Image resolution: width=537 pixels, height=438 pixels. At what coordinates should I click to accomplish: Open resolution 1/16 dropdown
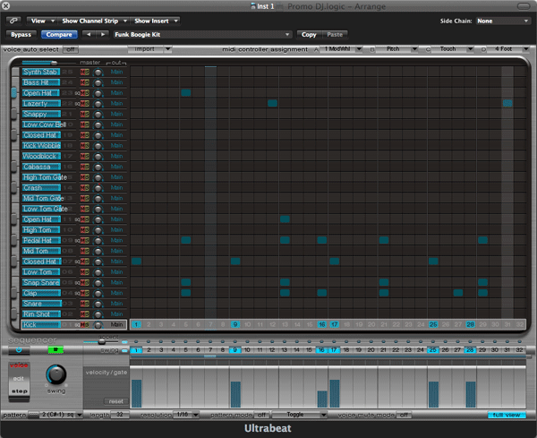(186, 415)
